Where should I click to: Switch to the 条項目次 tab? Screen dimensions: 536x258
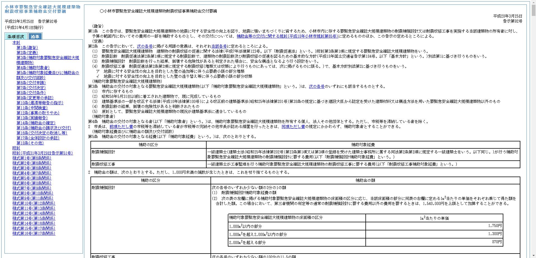coord(16,36)
